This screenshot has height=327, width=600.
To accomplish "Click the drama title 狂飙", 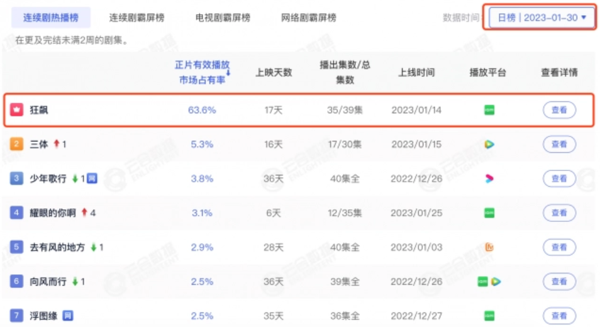I will click(x=39, y=110).
